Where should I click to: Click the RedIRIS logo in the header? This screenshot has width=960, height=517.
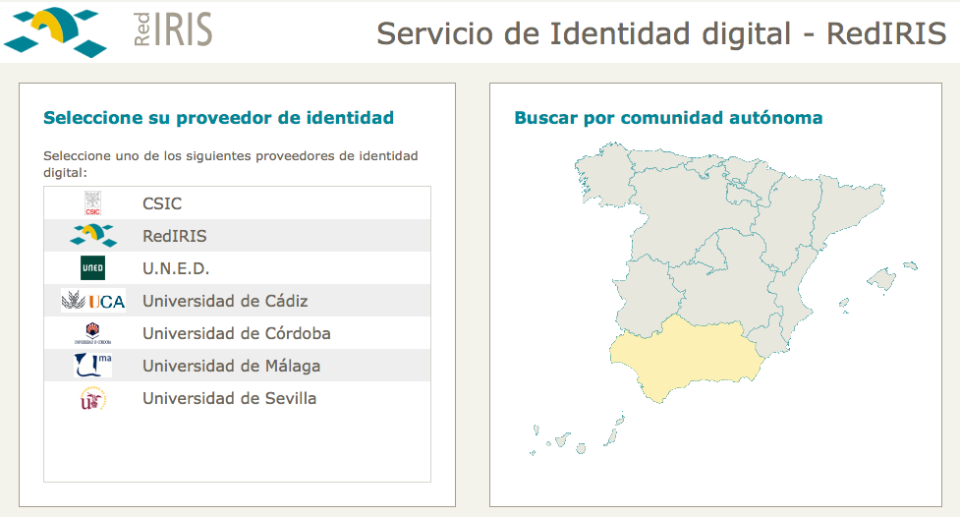click(x=108, y=30)
